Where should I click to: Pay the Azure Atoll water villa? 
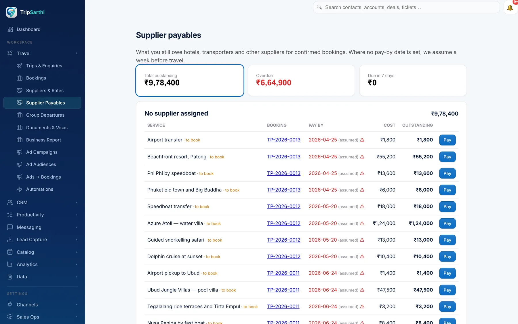[447, 223]
